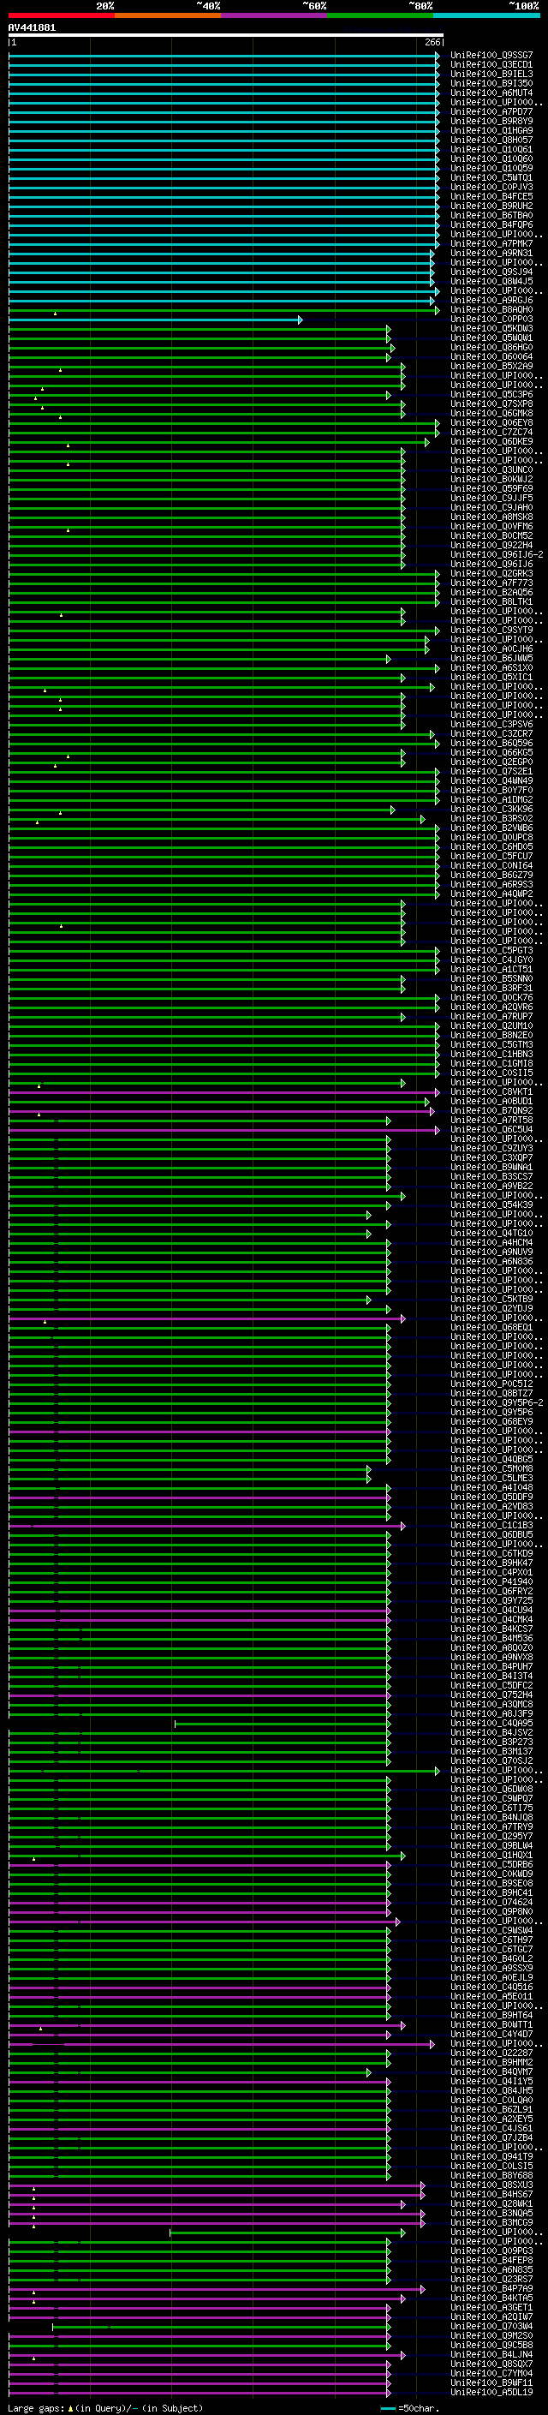
Task: Click the purple alignment bar for UniRef100_C8VKT1
Action: point(223,1093)
